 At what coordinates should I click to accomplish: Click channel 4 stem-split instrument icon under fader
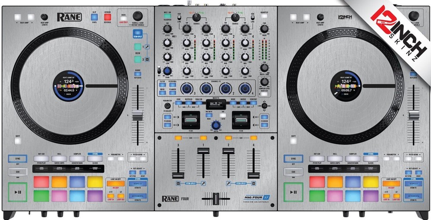point(253,183)
